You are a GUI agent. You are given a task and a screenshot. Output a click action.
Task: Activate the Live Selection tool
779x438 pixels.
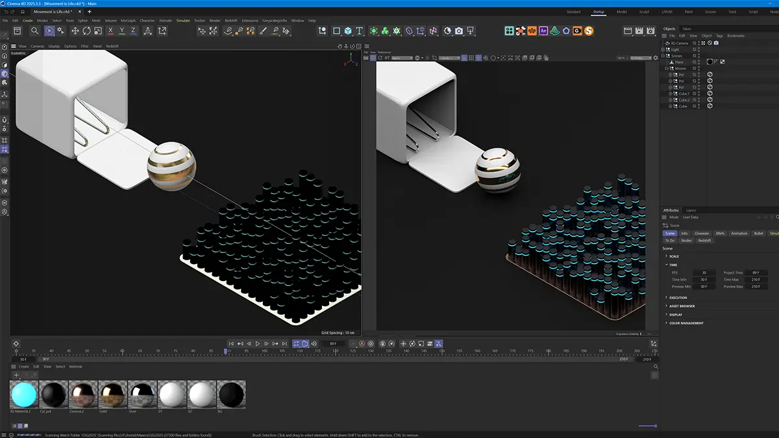pyautogui.click(x=49, y=30)
